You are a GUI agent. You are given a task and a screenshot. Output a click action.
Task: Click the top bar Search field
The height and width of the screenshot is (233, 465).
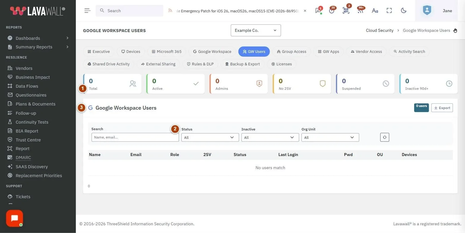pyautogui.click(x=129, y=11)
